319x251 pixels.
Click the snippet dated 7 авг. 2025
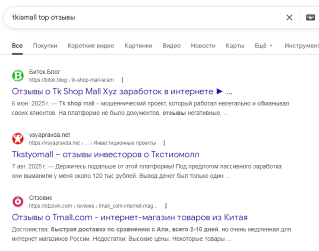pyautogui.click(x=146, y=171)
